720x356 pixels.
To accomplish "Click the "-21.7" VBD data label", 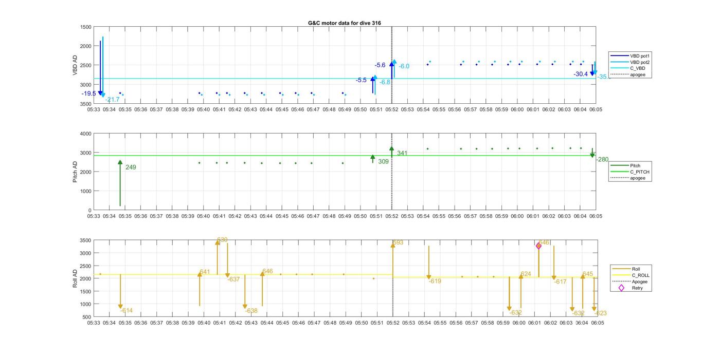I will tap(112, 99).
